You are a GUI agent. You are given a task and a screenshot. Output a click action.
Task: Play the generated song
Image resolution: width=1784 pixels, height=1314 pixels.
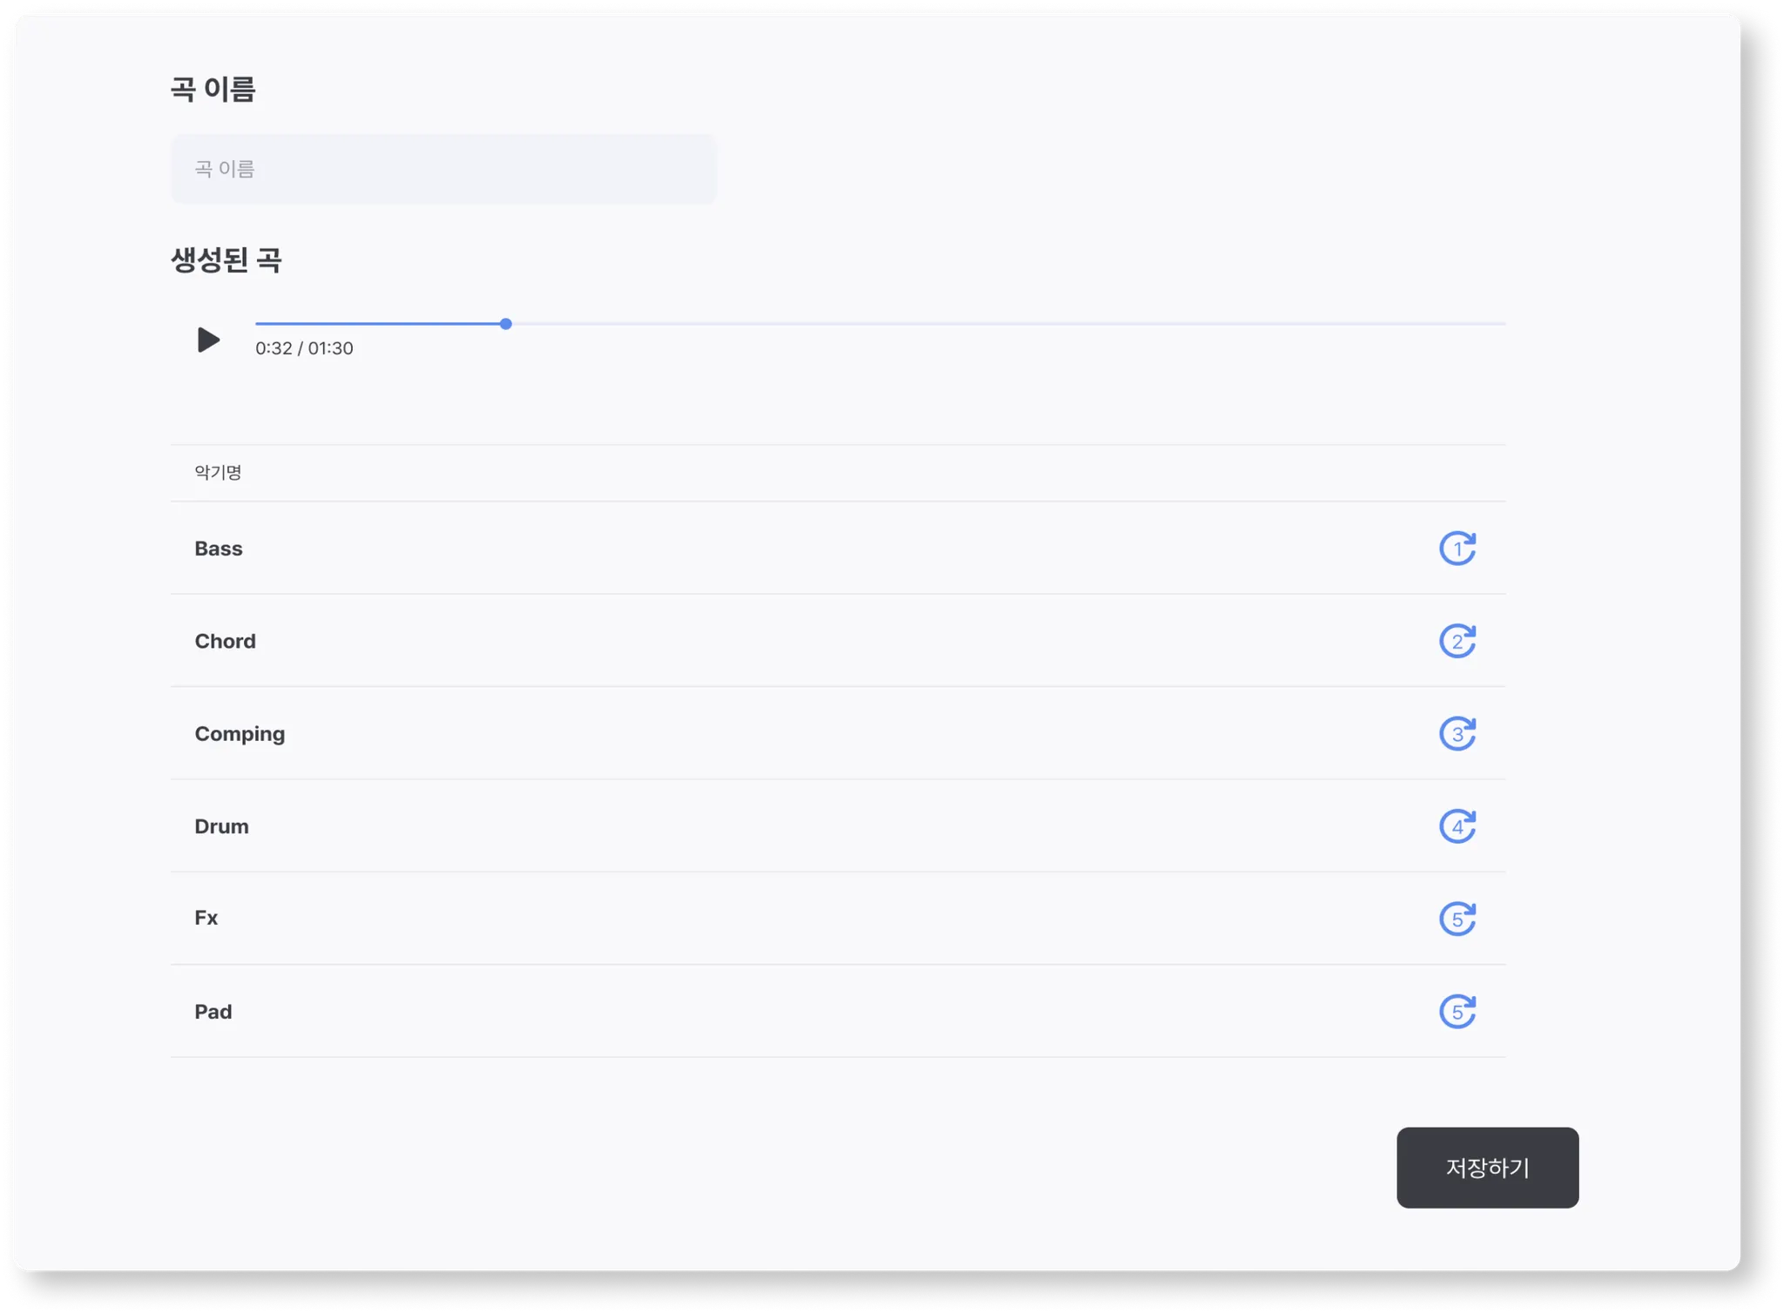(x=208, y=340)
